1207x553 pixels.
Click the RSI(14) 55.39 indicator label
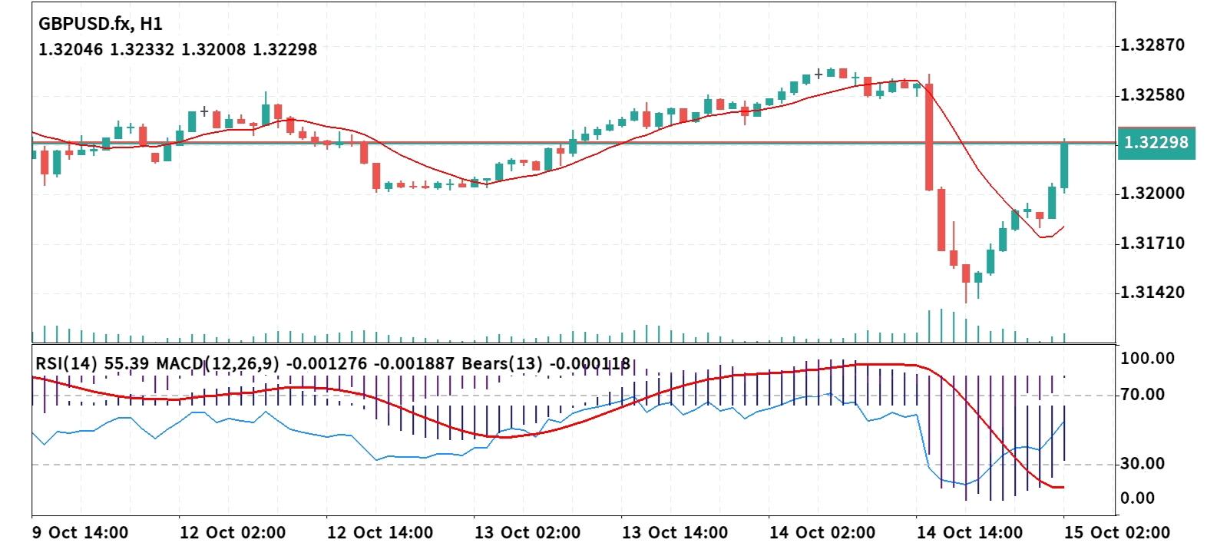(92, 363)
